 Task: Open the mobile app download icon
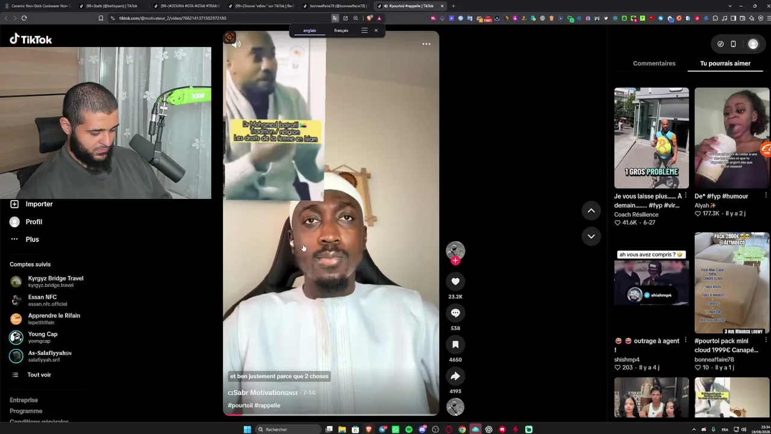coord(733,44)
